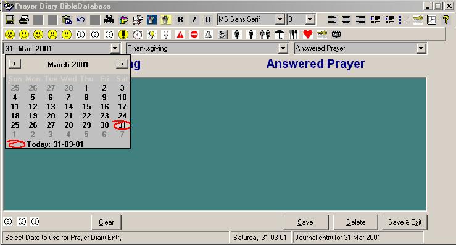
Task: Click Today: 31-03-01 in calendar
Action: coord(56,144)
